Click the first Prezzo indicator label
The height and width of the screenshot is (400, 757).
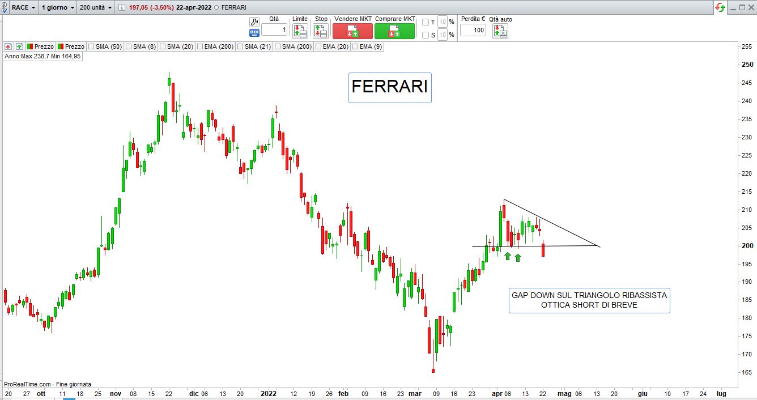(44, 46)
